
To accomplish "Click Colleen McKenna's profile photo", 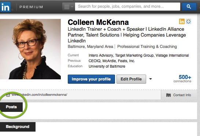I will point(30,49).
